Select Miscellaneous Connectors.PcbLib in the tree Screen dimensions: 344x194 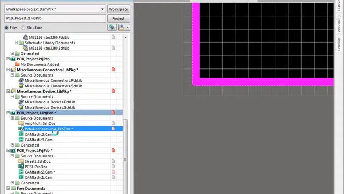click(x=53, y=80)
